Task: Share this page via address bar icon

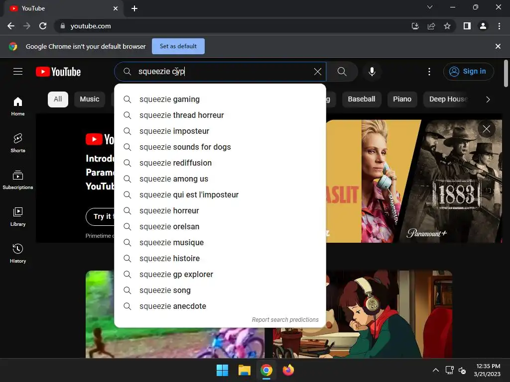Action: click(431, 26)
